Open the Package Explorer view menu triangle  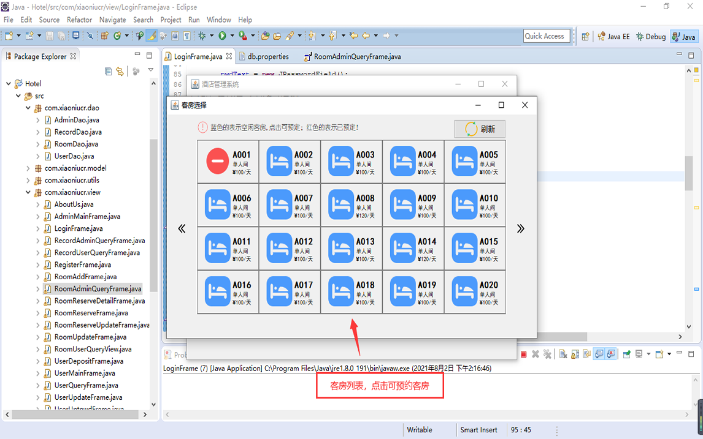(x=151, y=70)
